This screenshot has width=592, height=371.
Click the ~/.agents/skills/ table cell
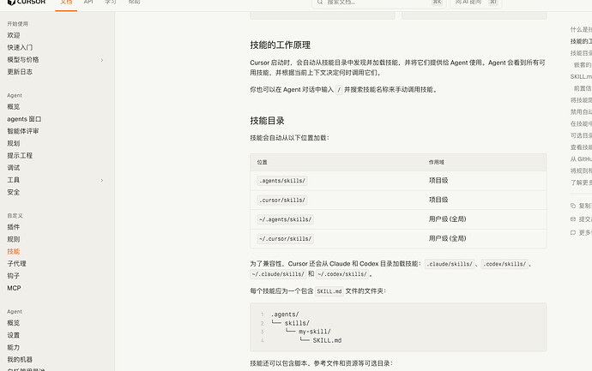coord(286,219)
